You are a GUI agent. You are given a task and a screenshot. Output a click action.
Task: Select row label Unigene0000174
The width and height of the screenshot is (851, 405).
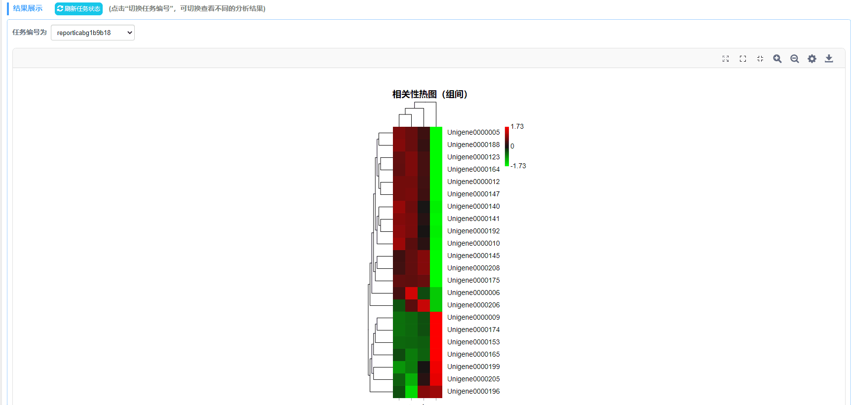(473, 330)
